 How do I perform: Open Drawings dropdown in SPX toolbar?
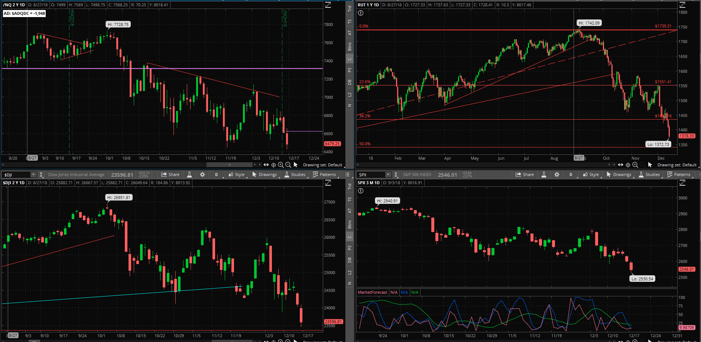[x=619, y=175]
